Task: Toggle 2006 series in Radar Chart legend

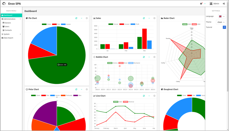Action: pos(196,24)
